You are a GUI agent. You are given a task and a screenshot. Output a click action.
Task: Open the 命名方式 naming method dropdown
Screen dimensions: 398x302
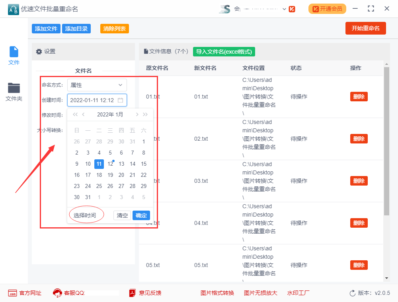coord(97,85)
